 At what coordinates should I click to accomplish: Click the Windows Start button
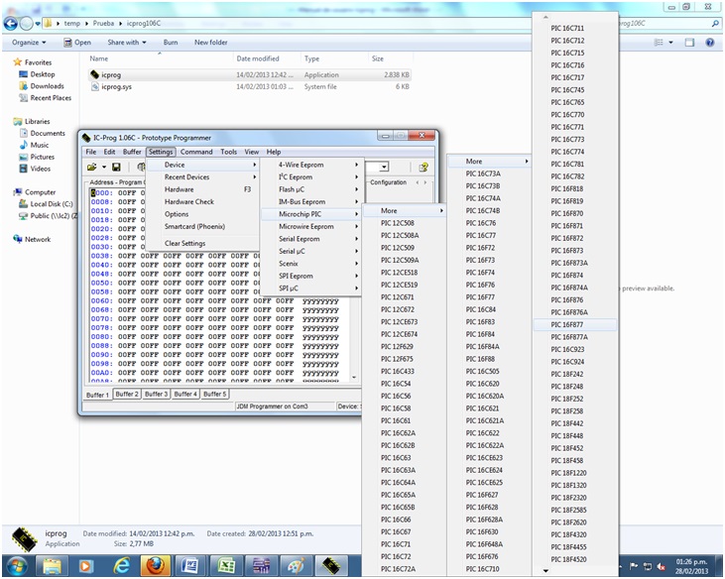click(x=18, y=565)
